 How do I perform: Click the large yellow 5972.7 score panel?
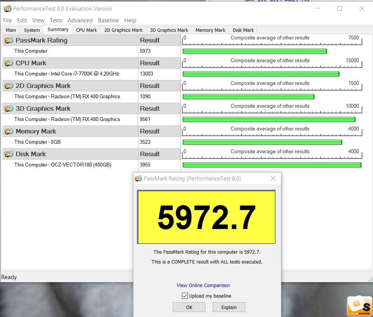coord(207,217)
